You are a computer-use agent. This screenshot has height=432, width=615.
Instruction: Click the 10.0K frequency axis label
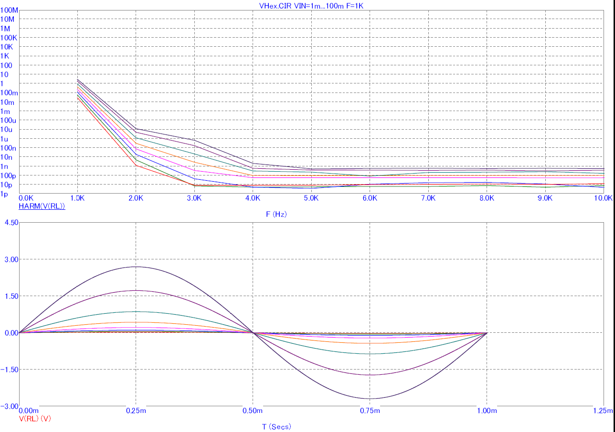pos(602,197)
